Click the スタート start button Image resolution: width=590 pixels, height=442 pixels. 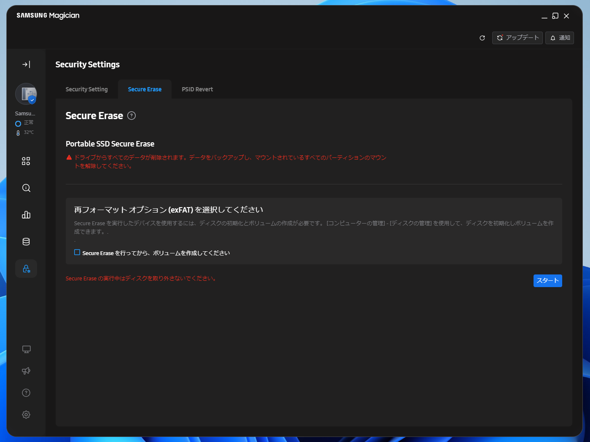[x=547, y=281]
